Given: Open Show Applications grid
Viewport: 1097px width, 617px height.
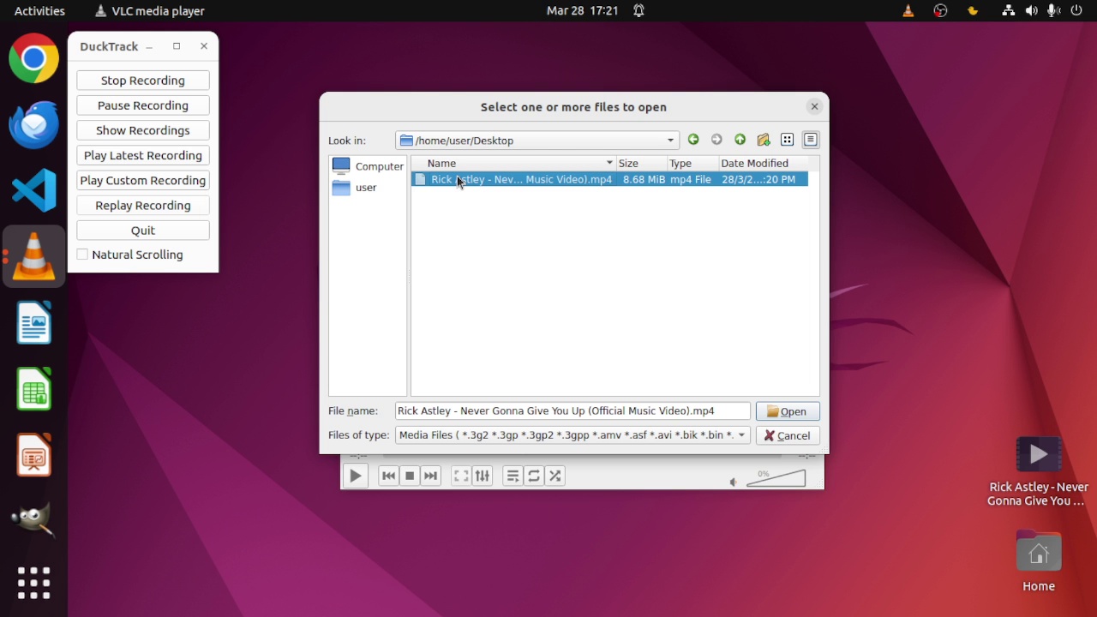Looking at the screenshot, I should point(34,583).
